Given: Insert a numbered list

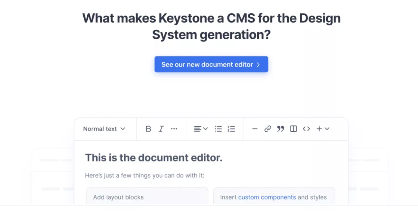Looking at the screenshot, I should point(231,129).
